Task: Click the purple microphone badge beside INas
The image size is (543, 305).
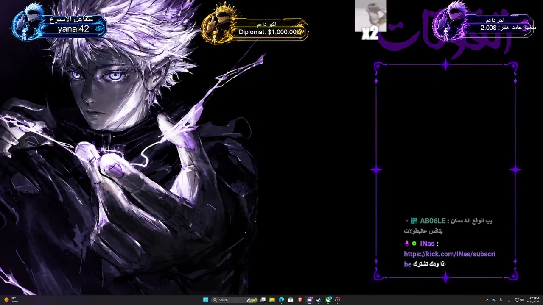Action: tap(407, 244)
